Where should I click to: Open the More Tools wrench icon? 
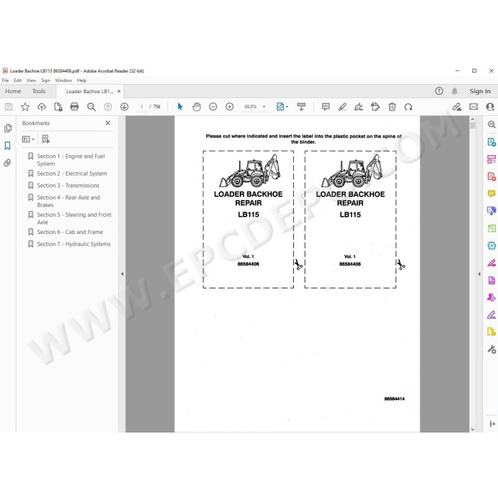coord(492,349)
